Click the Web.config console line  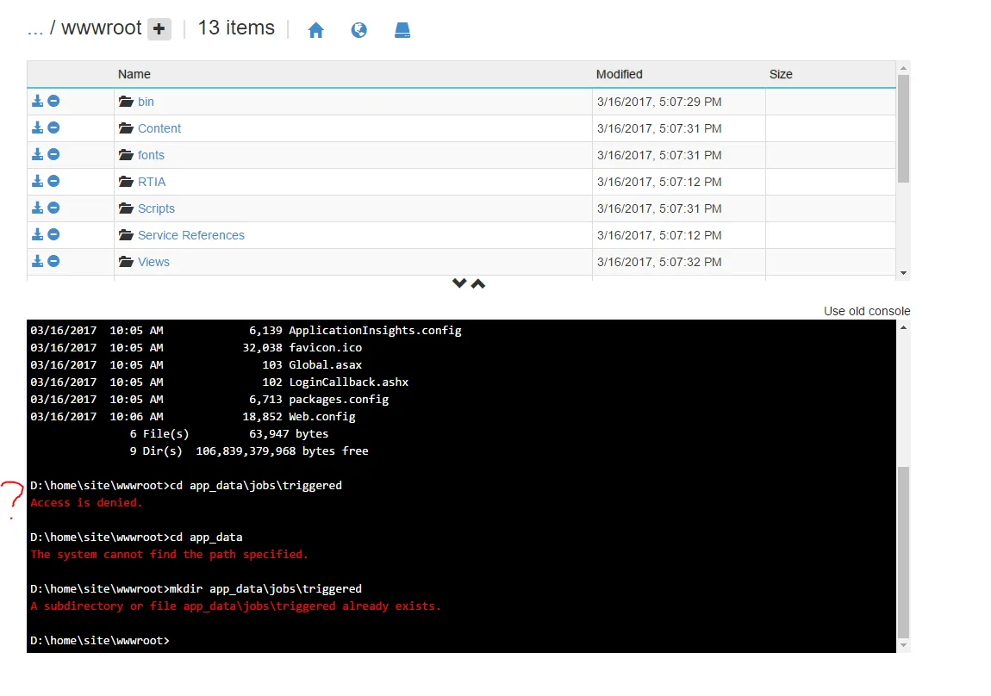[193, 416]
